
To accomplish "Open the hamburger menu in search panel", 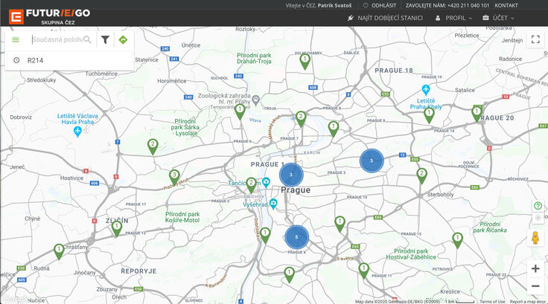I will (16, 40).
